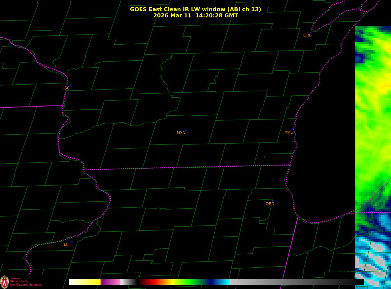Click the GRB station label
The image size is (391, 289).
[x=307, y=35]
